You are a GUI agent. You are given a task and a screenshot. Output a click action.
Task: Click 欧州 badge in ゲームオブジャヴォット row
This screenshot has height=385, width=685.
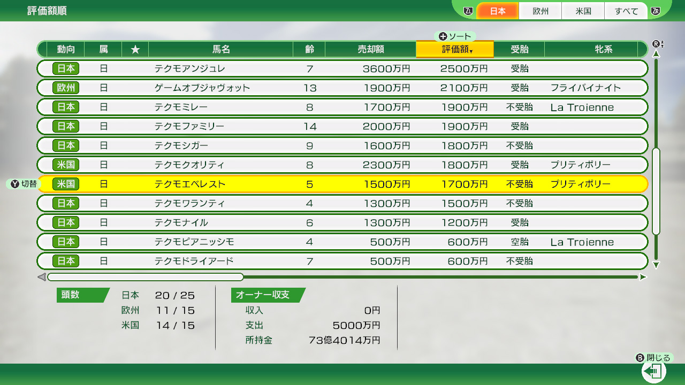point(66,88)
